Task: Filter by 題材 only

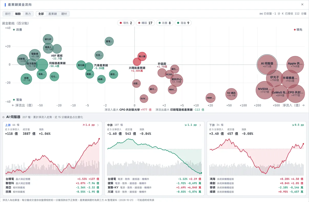Action: [x=64, y=14]
